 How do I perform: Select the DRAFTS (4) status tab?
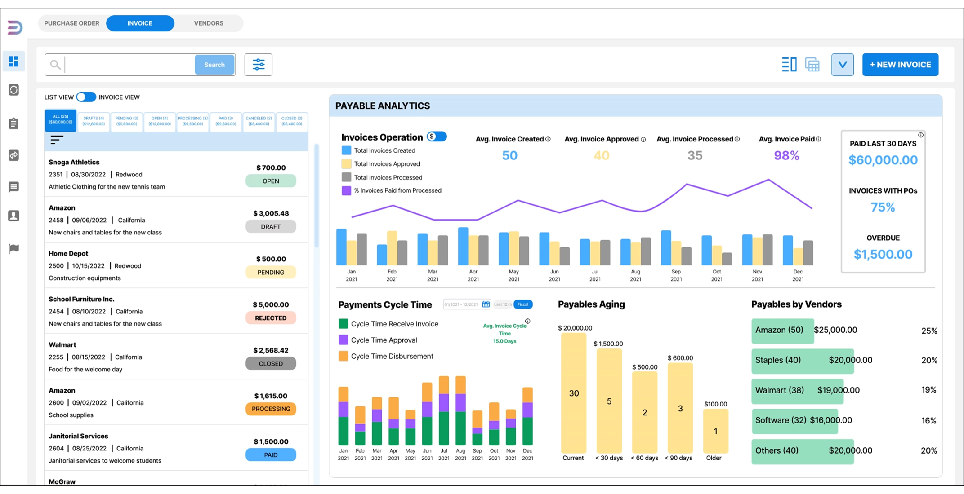pos(94,122)
